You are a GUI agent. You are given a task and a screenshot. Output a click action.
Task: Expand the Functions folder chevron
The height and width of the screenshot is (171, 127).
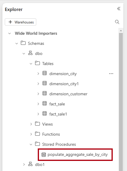[x=31, y=134]
